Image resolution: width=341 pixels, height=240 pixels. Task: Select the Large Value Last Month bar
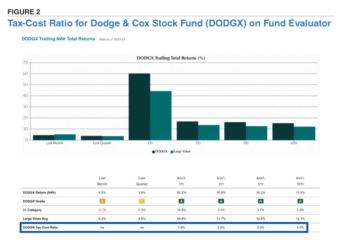(x=65, y=137)
